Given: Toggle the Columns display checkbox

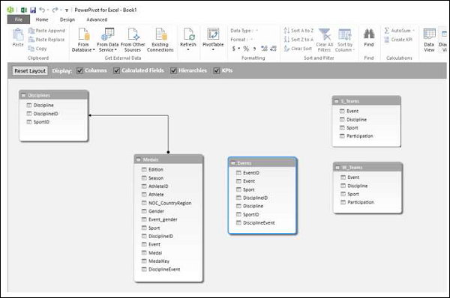Looking at the screenshot, I should (x=79, y=70).
